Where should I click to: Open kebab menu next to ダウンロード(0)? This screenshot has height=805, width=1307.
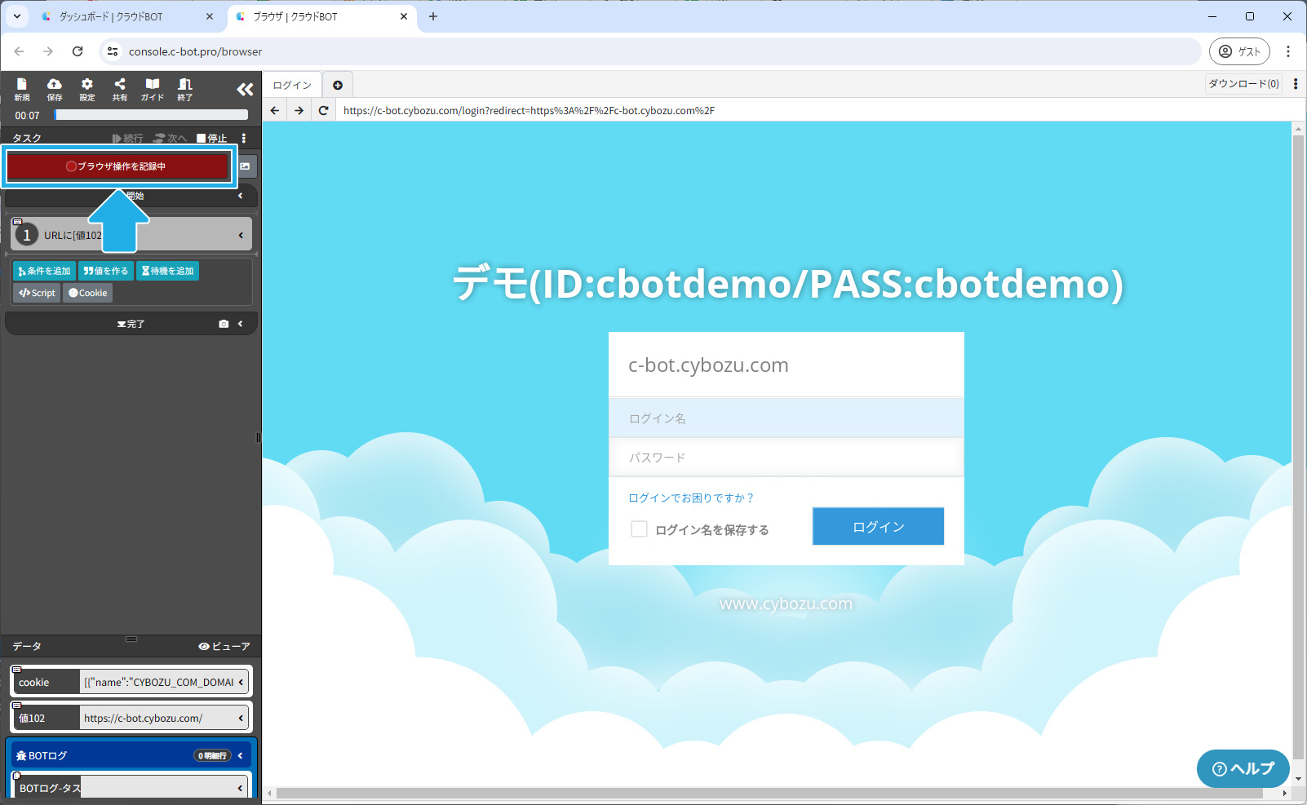1296,84
